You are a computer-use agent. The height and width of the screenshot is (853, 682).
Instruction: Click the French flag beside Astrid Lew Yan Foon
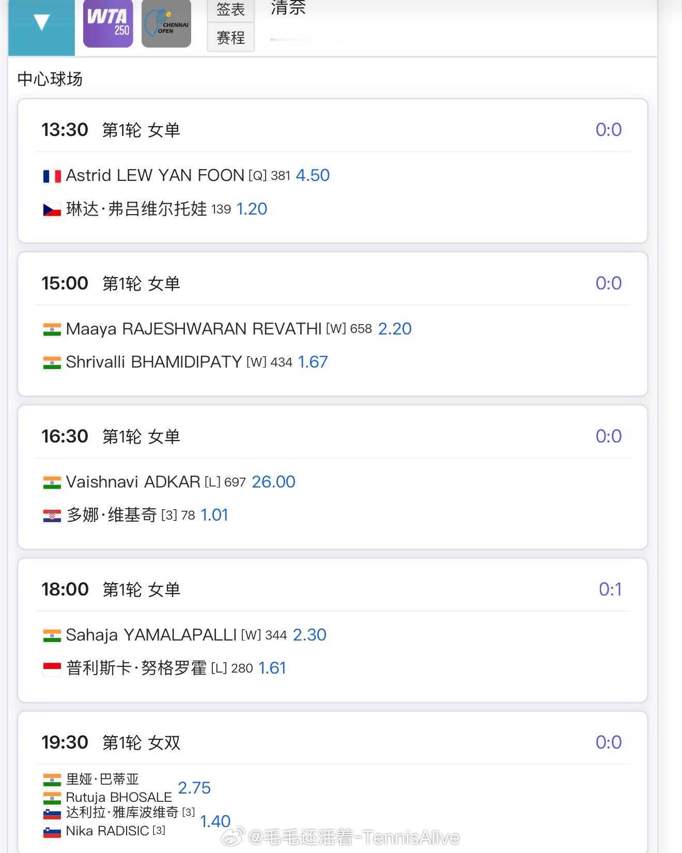click(x=52, y=176)
